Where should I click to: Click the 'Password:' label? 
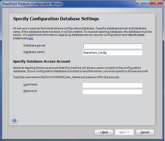coord(30,91)
